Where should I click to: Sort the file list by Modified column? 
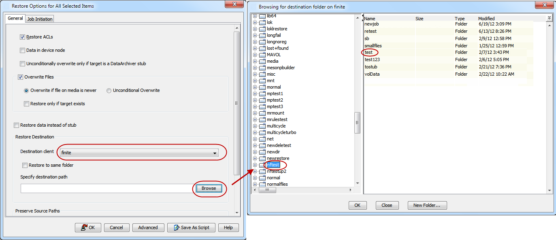pyautogui.click(x=486, y=19)
